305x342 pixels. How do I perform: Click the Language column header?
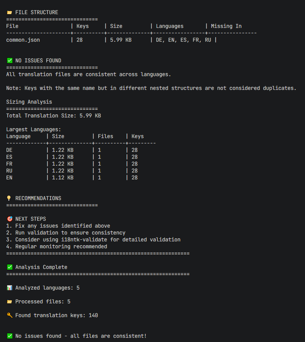coord(18,136)
